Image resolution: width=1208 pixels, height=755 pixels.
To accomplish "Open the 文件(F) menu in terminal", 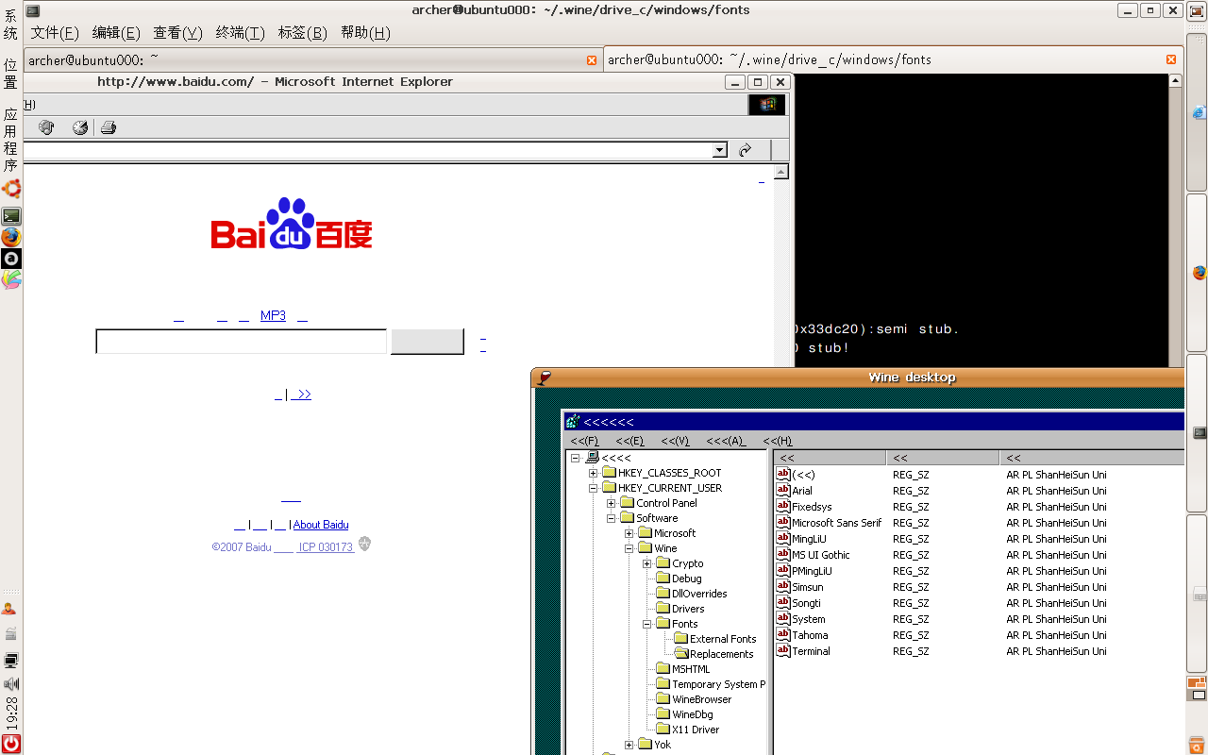I will [x=55, y=32].
